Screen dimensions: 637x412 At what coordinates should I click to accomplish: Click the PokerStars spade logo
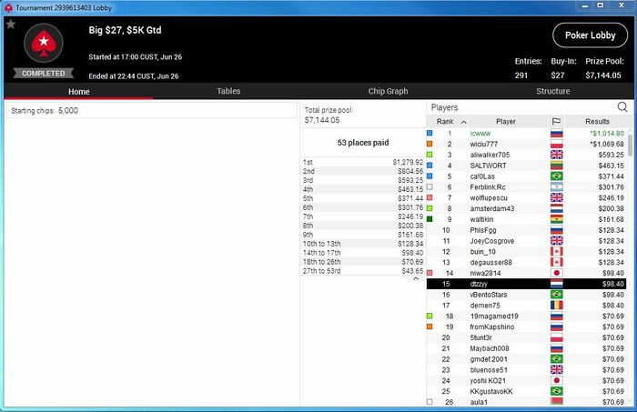(x=44, y=43)
